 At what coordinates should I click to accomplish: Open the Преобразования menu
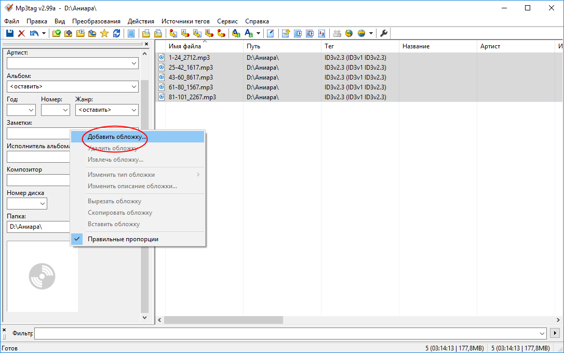tap(97, 21)
